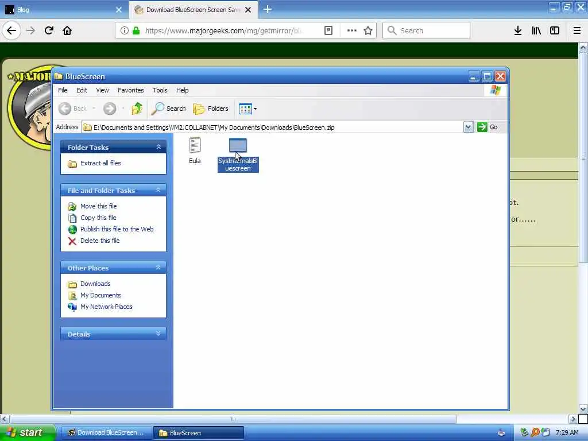588x441 pixels.
Task: Toggle reader view in address bar
Action: pos(328,30)
